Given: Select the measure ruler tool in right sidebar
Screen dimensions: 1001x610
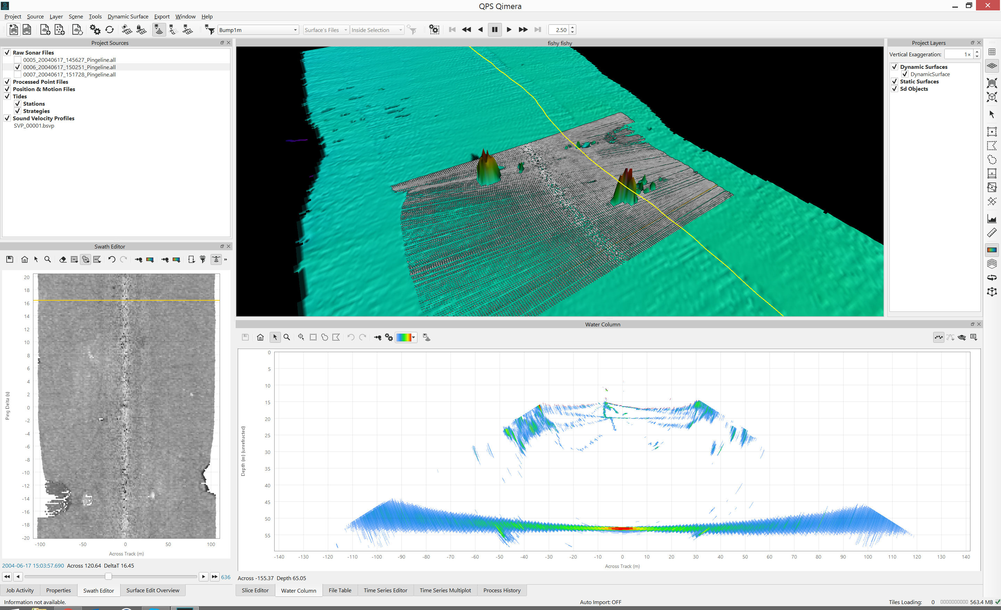Looking at the screenshot, I should pyautogui.click(x=992, y=233).
